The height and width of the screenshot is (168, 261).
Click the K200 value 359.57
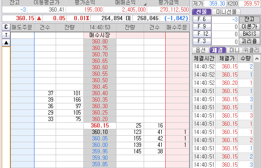pyautogui.click(x=252, y=3)
